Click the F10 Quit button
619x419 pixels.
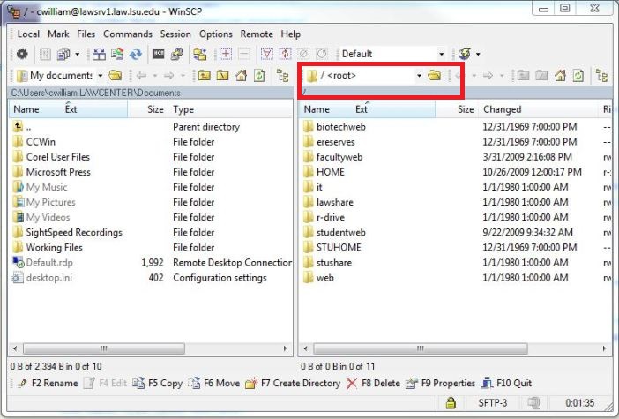pyautogui.click(x=506, y=383)
